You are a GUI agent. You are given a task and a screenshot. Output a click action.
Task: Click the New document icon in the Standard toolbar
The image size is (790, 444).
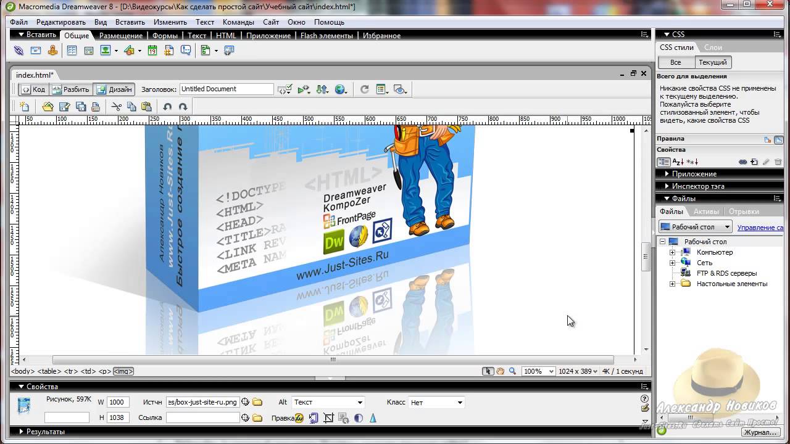point(25,106)
